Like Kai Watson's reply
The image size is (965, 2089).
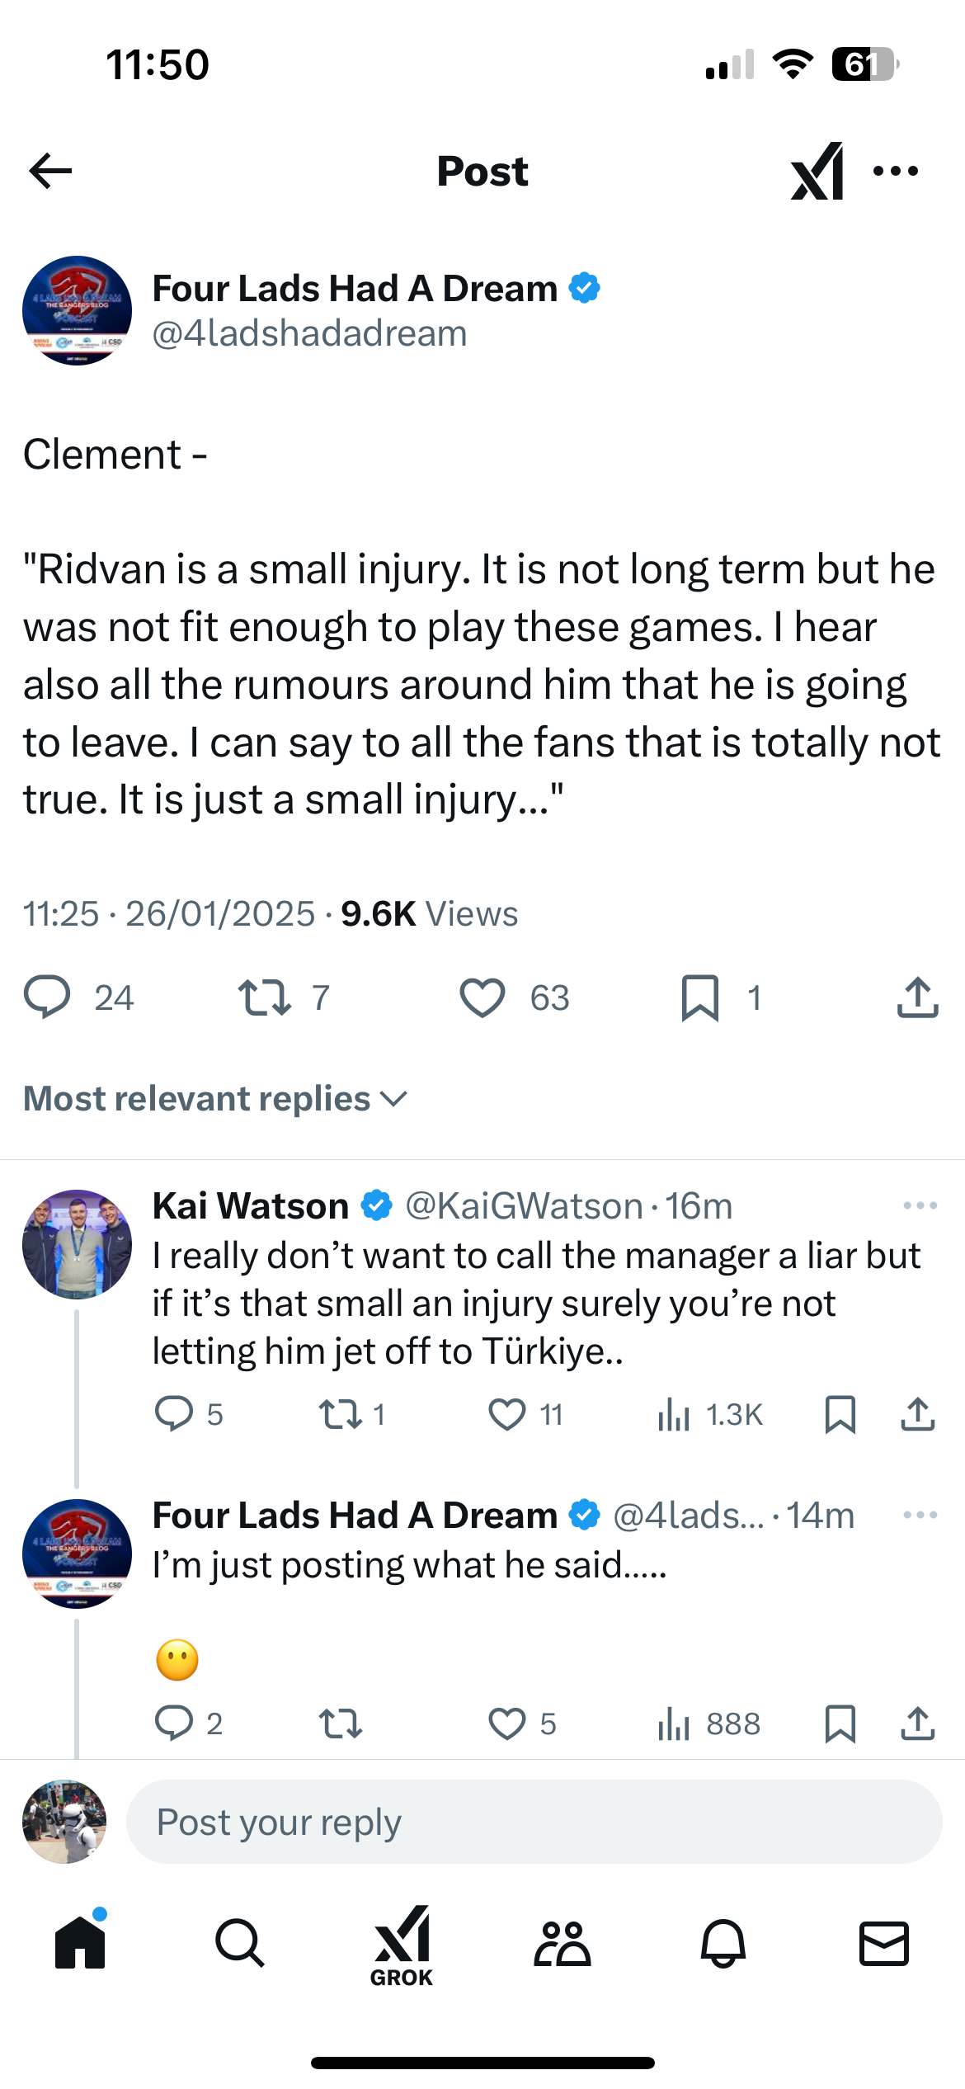coord(507,1414)
